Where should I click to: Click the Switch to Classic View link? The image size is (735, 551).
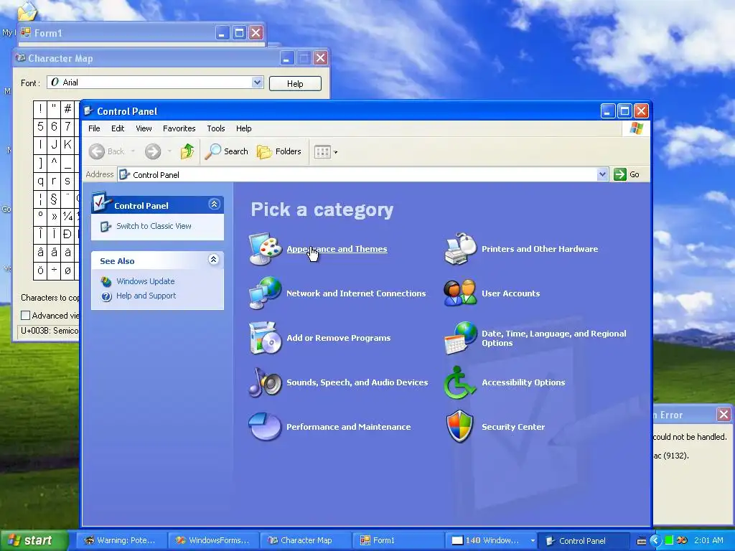[154, 226]
